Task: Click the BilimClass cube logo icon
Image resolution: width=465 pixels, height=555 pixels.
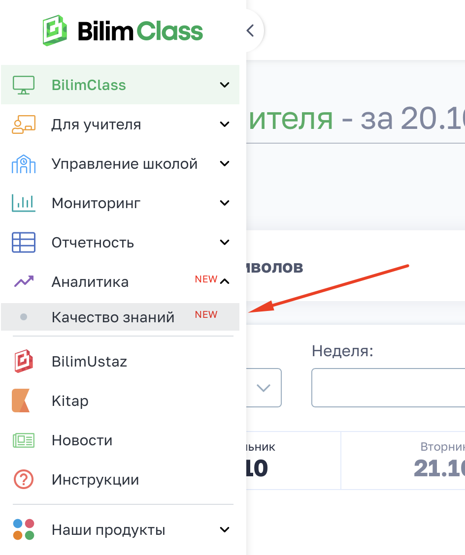Action: (55, 31)
